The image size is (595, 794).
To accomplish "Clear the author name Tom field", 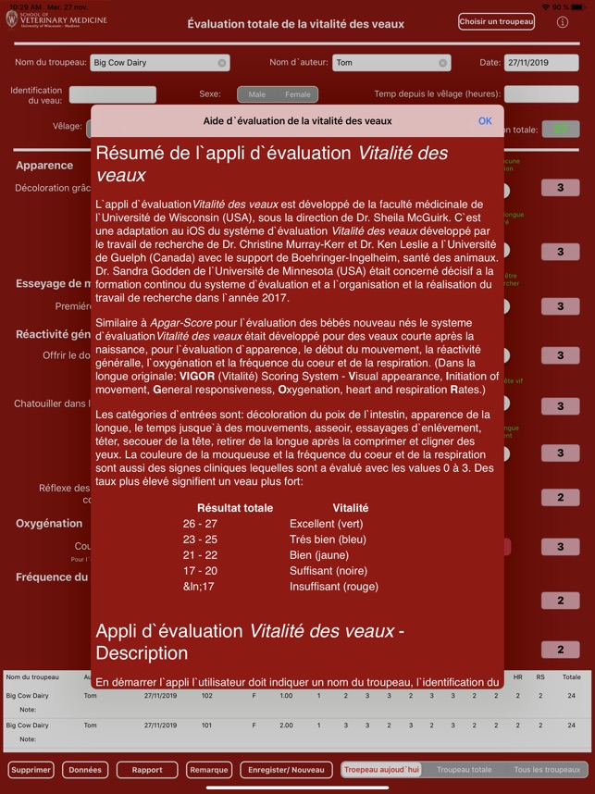I will tap(442, 63).
